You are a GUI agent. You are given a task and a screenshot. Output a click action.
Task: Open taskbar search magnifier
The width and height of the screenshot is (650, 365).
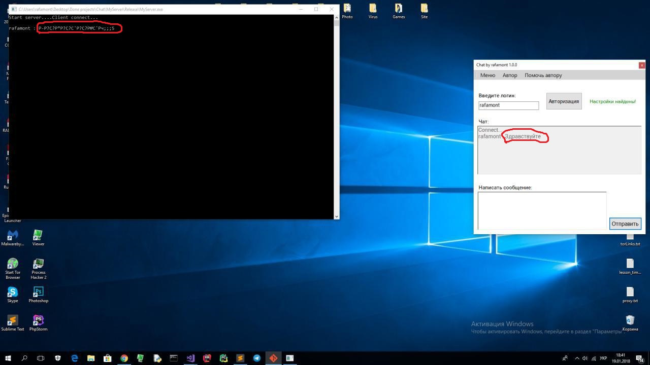point(24,358)
